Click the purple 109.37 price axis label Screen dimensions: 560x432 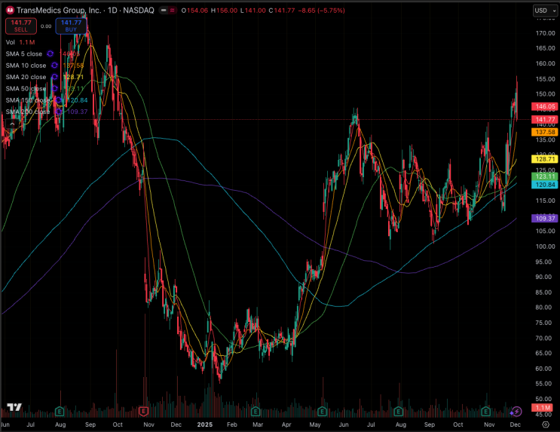pos(545,218)
